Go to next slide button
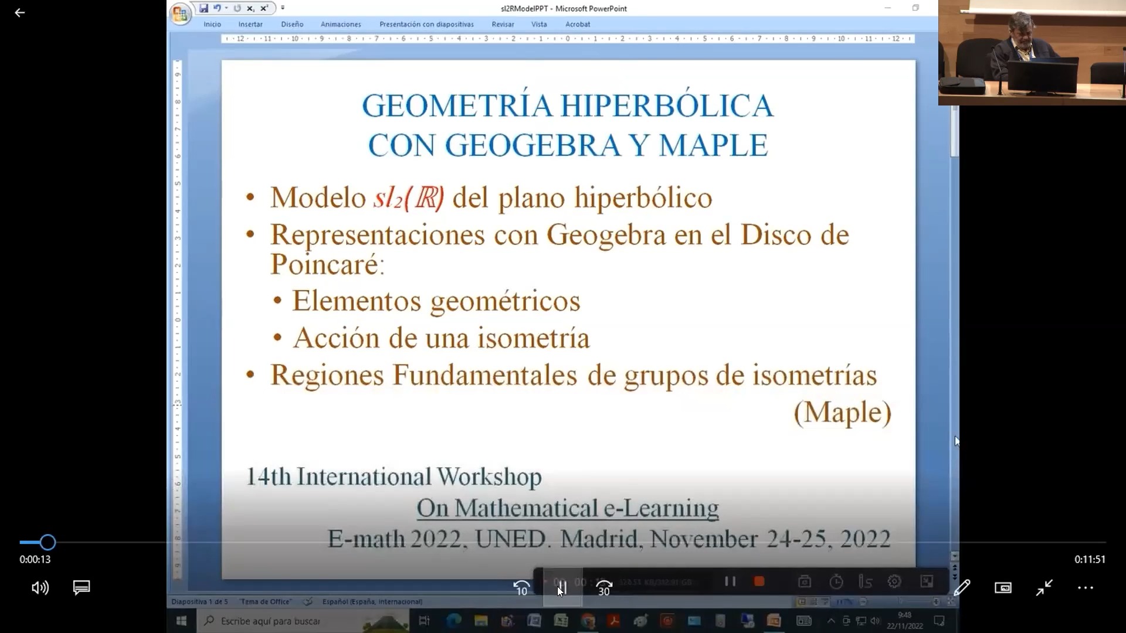1126x633 pixels. coord(955,578)
